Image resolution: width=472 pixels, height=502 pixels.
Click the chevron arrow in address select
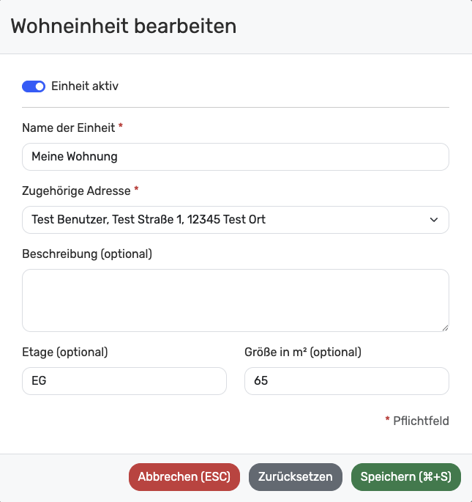tap(434, 220)
